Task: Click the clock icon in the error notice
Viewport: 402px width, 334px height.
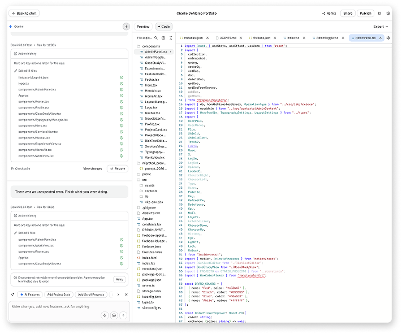Action: (x=15, y=277)
